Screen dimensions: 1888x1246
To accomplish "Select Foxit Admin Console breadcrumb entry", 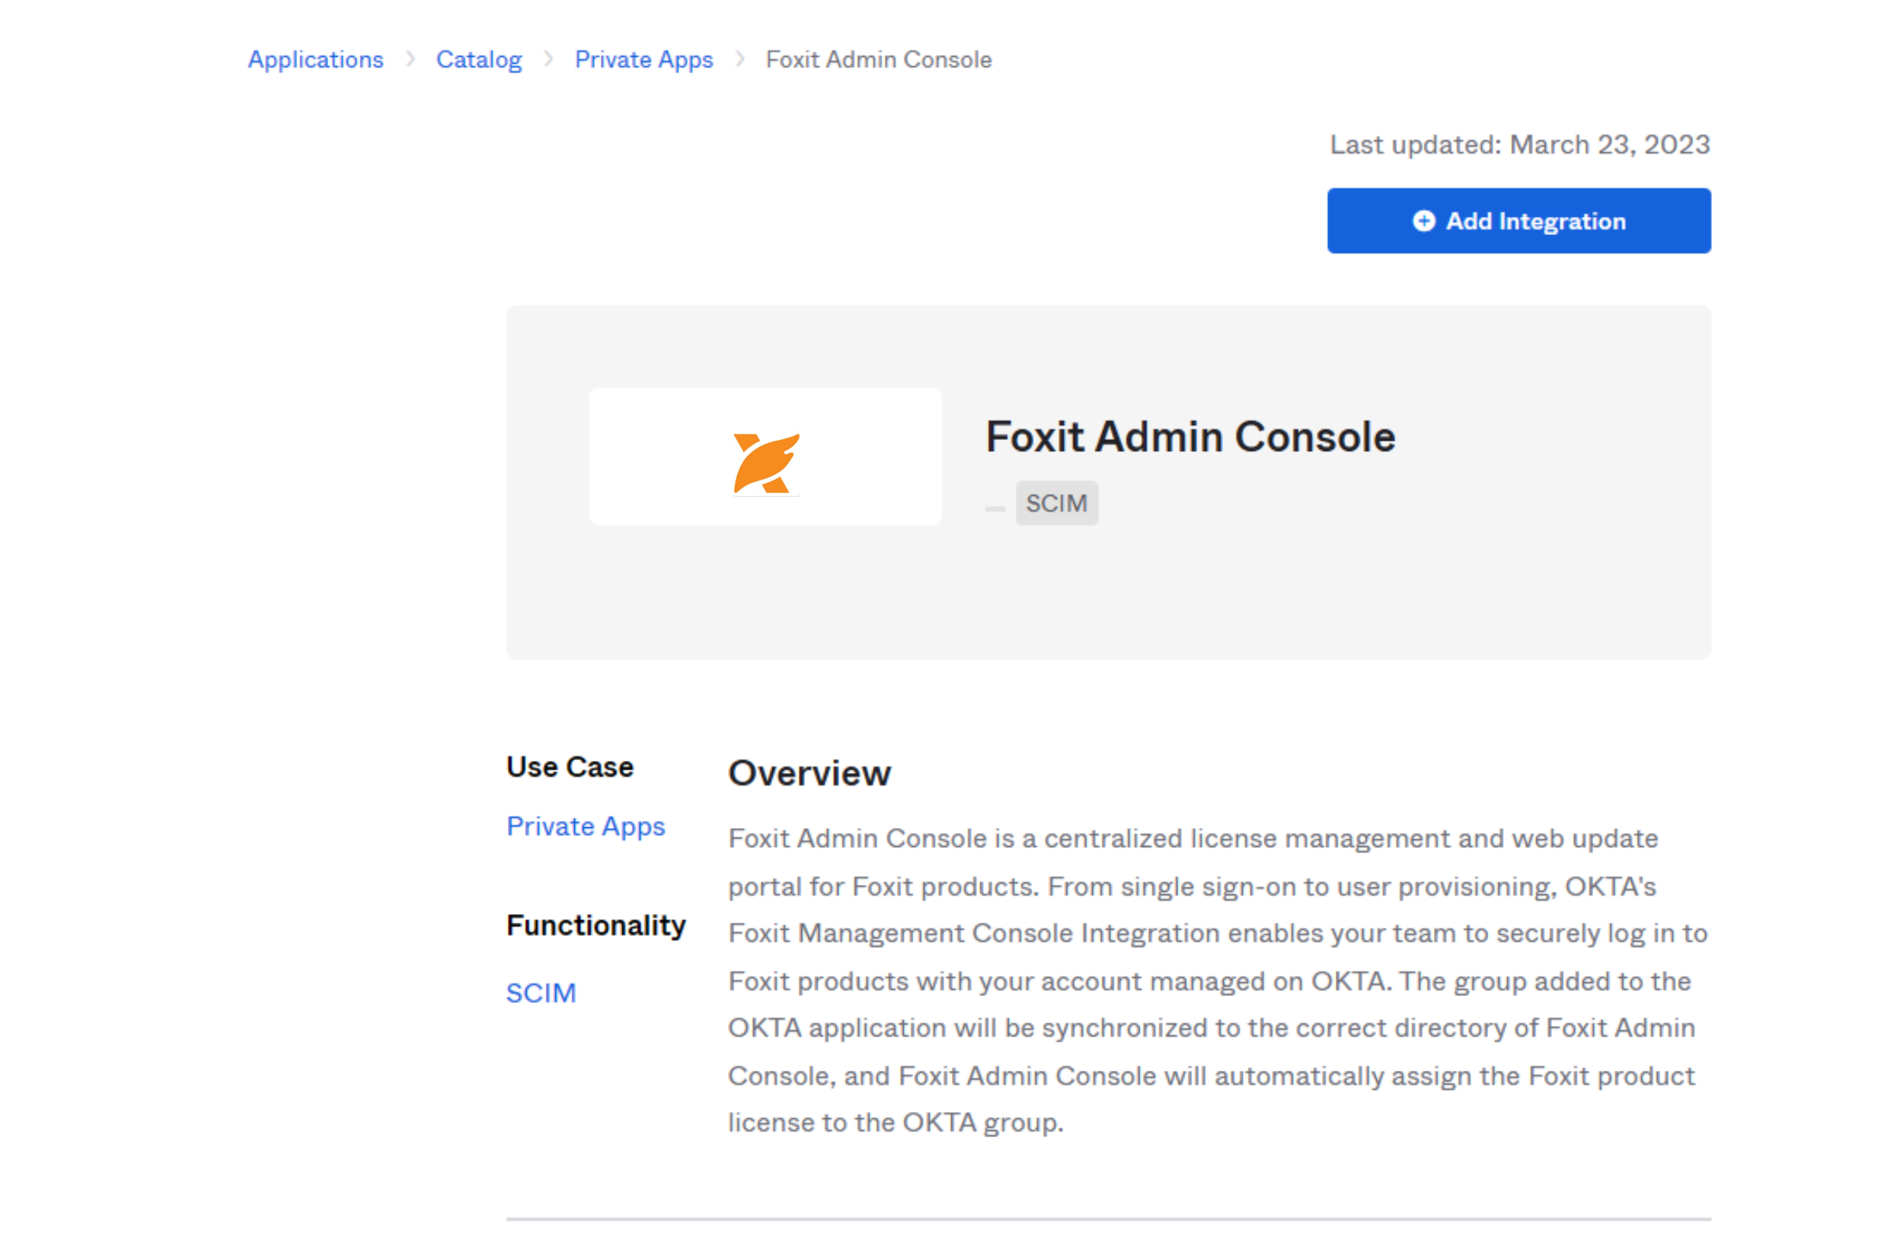I will [877, 60].
